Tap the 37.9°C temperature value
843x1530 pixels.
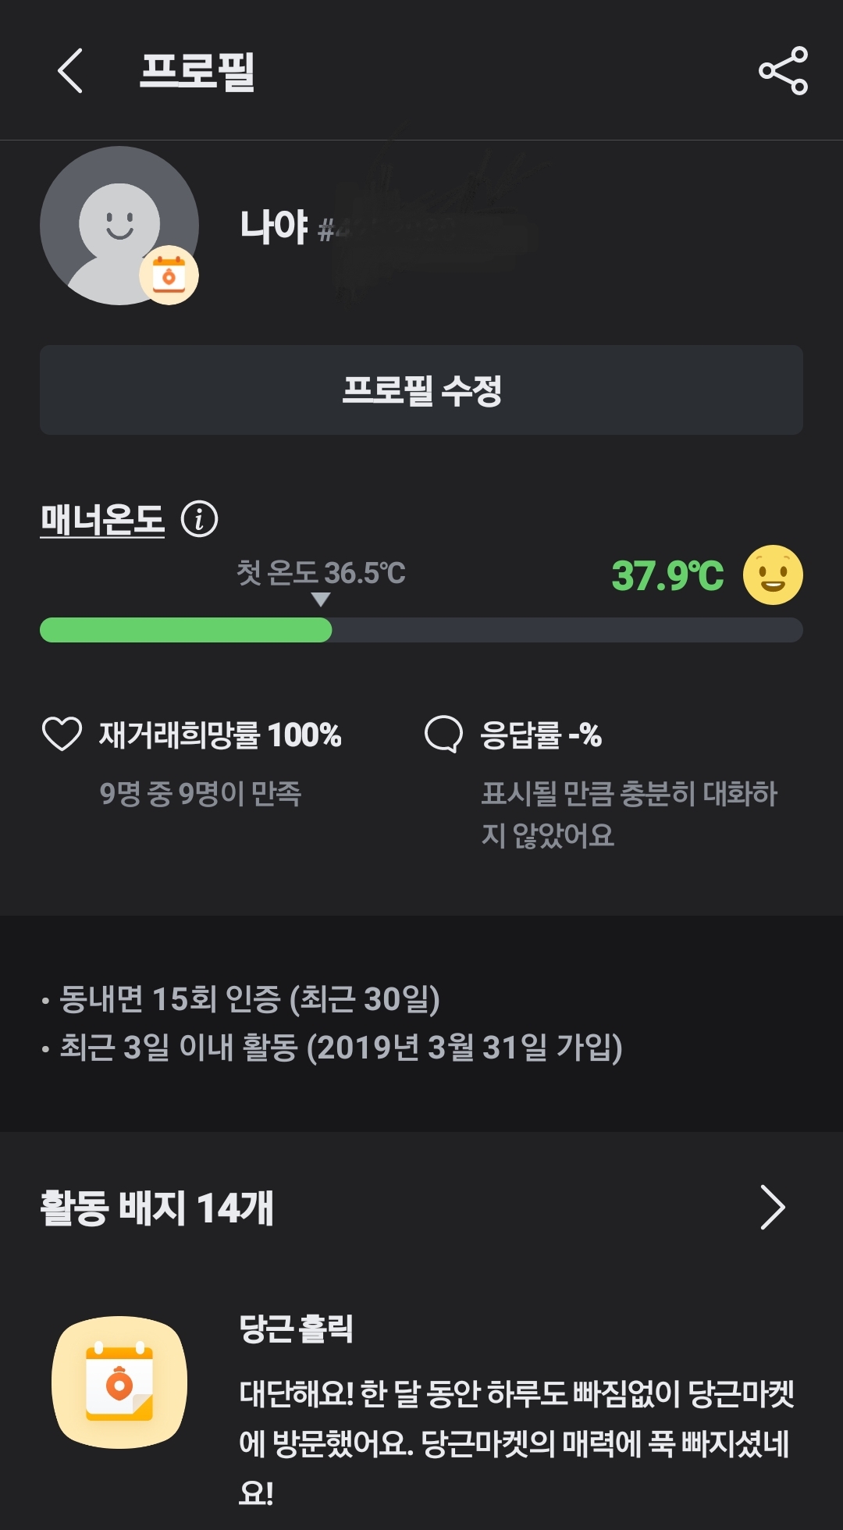tap(667, 576)
